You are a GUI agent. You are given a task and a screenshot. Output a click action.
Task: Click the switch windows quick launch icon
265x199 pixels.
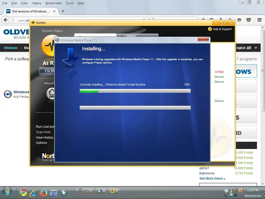(53, 193)
